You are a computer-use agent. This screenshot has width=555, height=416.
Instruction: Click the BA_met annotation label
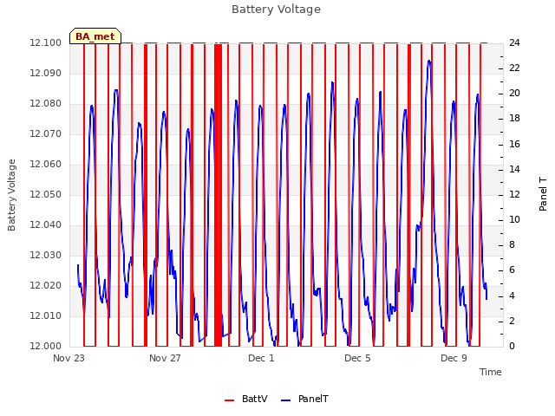point(95,36)
